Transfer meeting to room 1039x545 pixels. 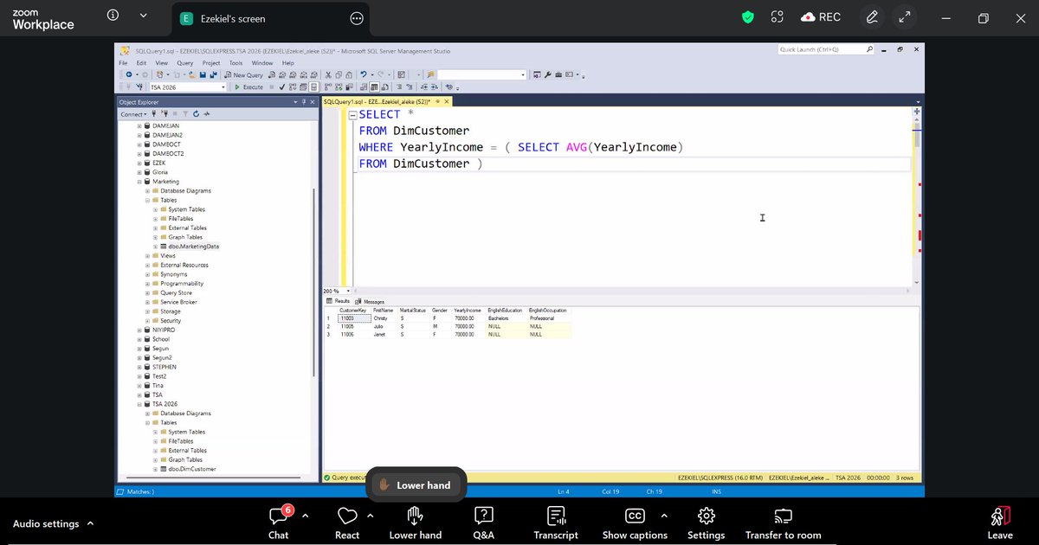click(x=783, y=522)
